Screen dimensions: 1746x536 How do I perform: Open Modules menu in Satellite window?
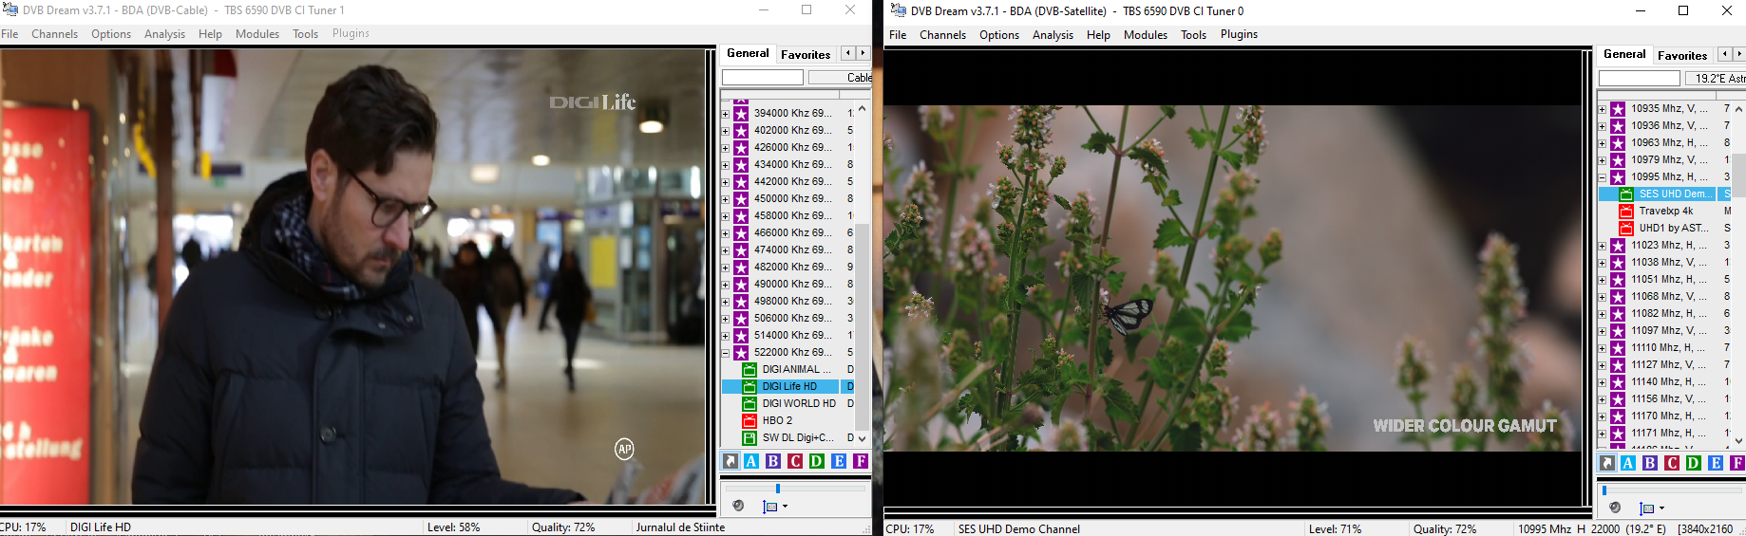point(1146,35)
